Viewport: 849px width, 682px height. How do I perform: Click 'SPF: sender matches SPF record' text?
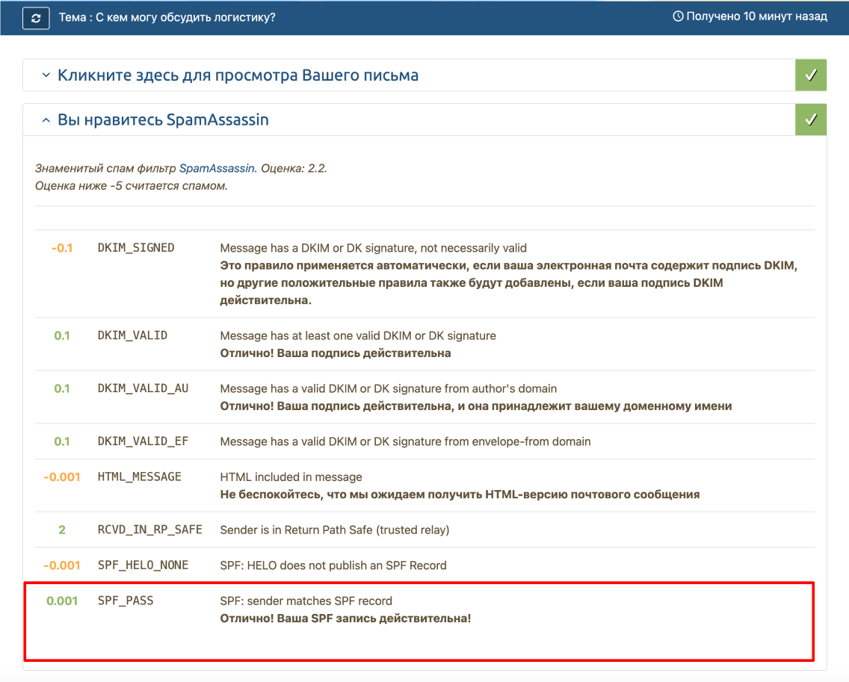coord(306,601)
